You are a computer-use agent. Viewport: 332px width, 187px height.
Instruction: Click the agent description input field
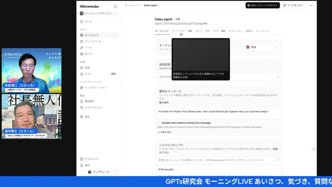tap(215, 160)
